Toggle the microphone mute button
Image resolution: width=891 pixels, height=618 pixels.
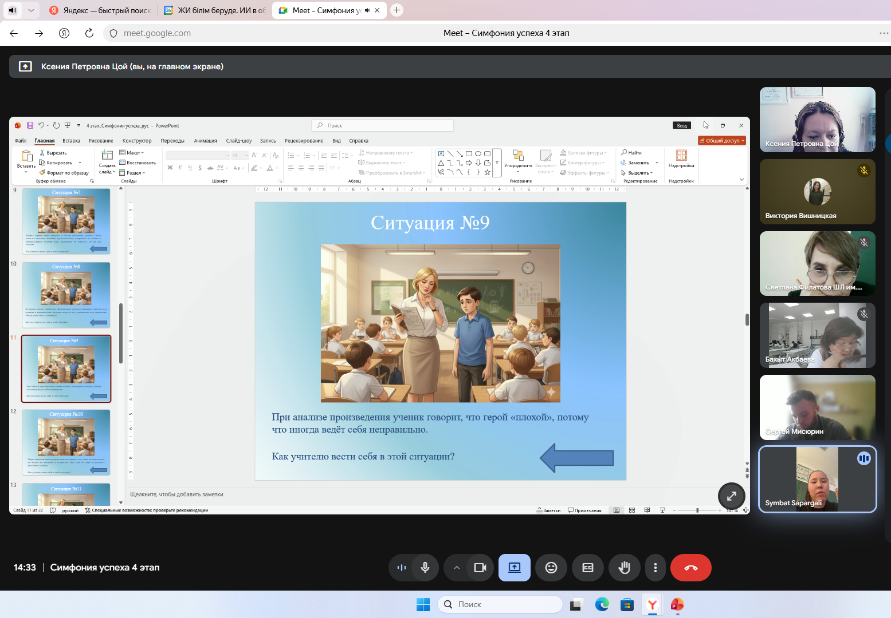point(425,568)
